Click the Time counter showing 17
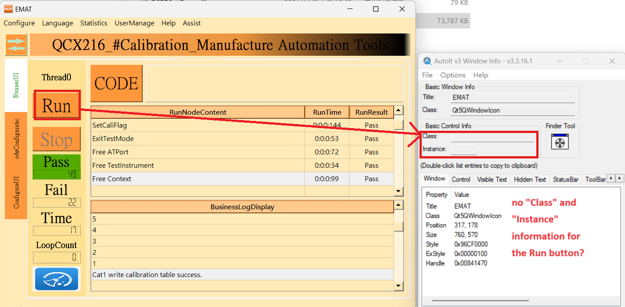Viewport: 625px width, 307px height. [x=57, y=231]
